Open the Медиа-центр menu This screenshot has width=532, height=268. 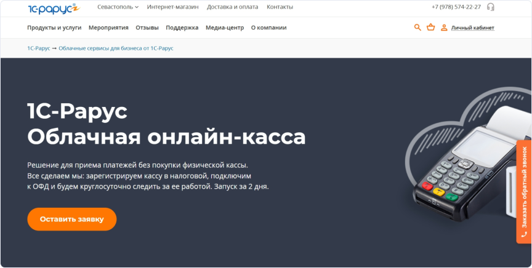[225, 27]
